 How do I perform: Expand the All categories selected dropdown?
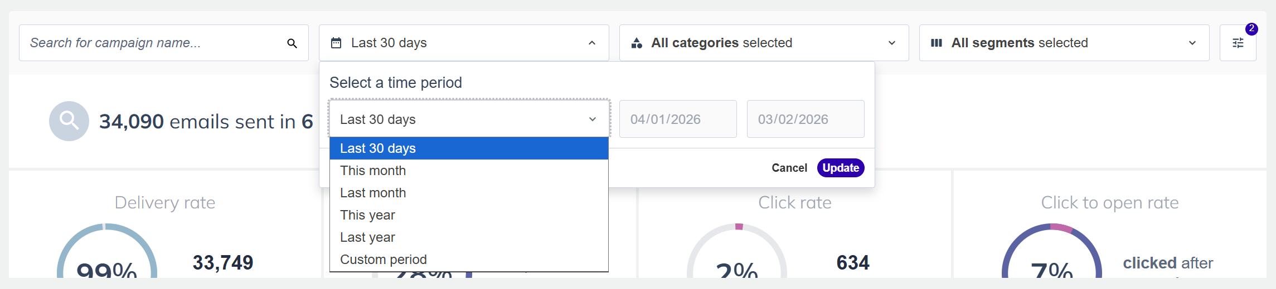pyautogui.click(x=892, y=43)
